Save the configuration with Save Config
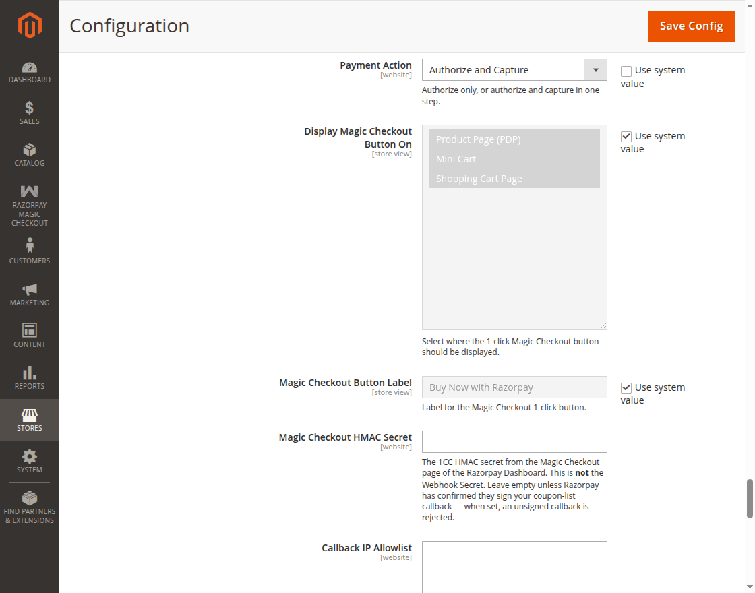This screenshot has width=755, height=593. (x=692, y=26)
